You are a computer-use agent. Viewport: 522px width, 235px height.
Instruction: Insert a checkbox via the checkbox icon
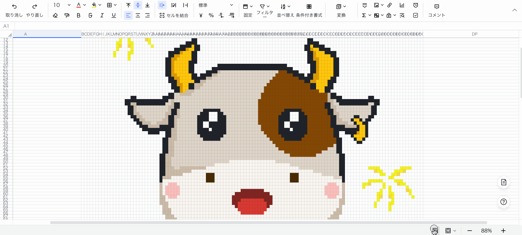[x=416, y=15]
